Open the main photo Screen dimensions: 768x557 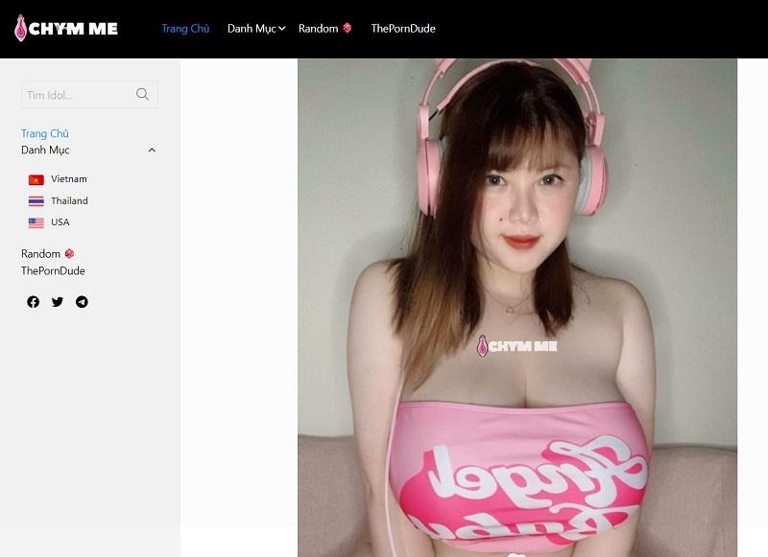tap(517, 308)
